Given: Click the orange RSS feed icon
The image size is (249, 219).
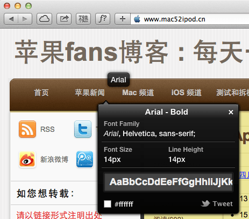Looking at the screenshot, I should [27, 129].
